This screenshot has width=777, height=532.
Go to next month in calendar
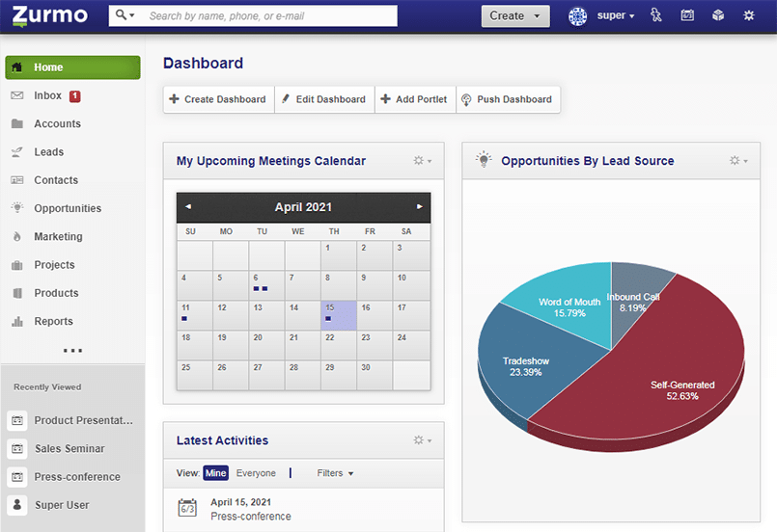coord(420,207)
